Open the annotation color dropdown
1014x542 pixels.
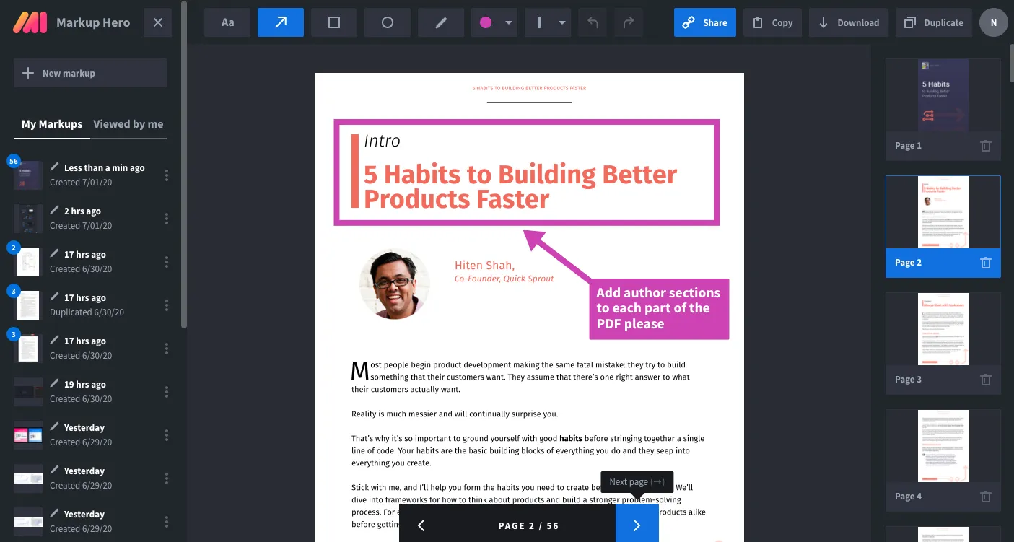pos(509,22)
